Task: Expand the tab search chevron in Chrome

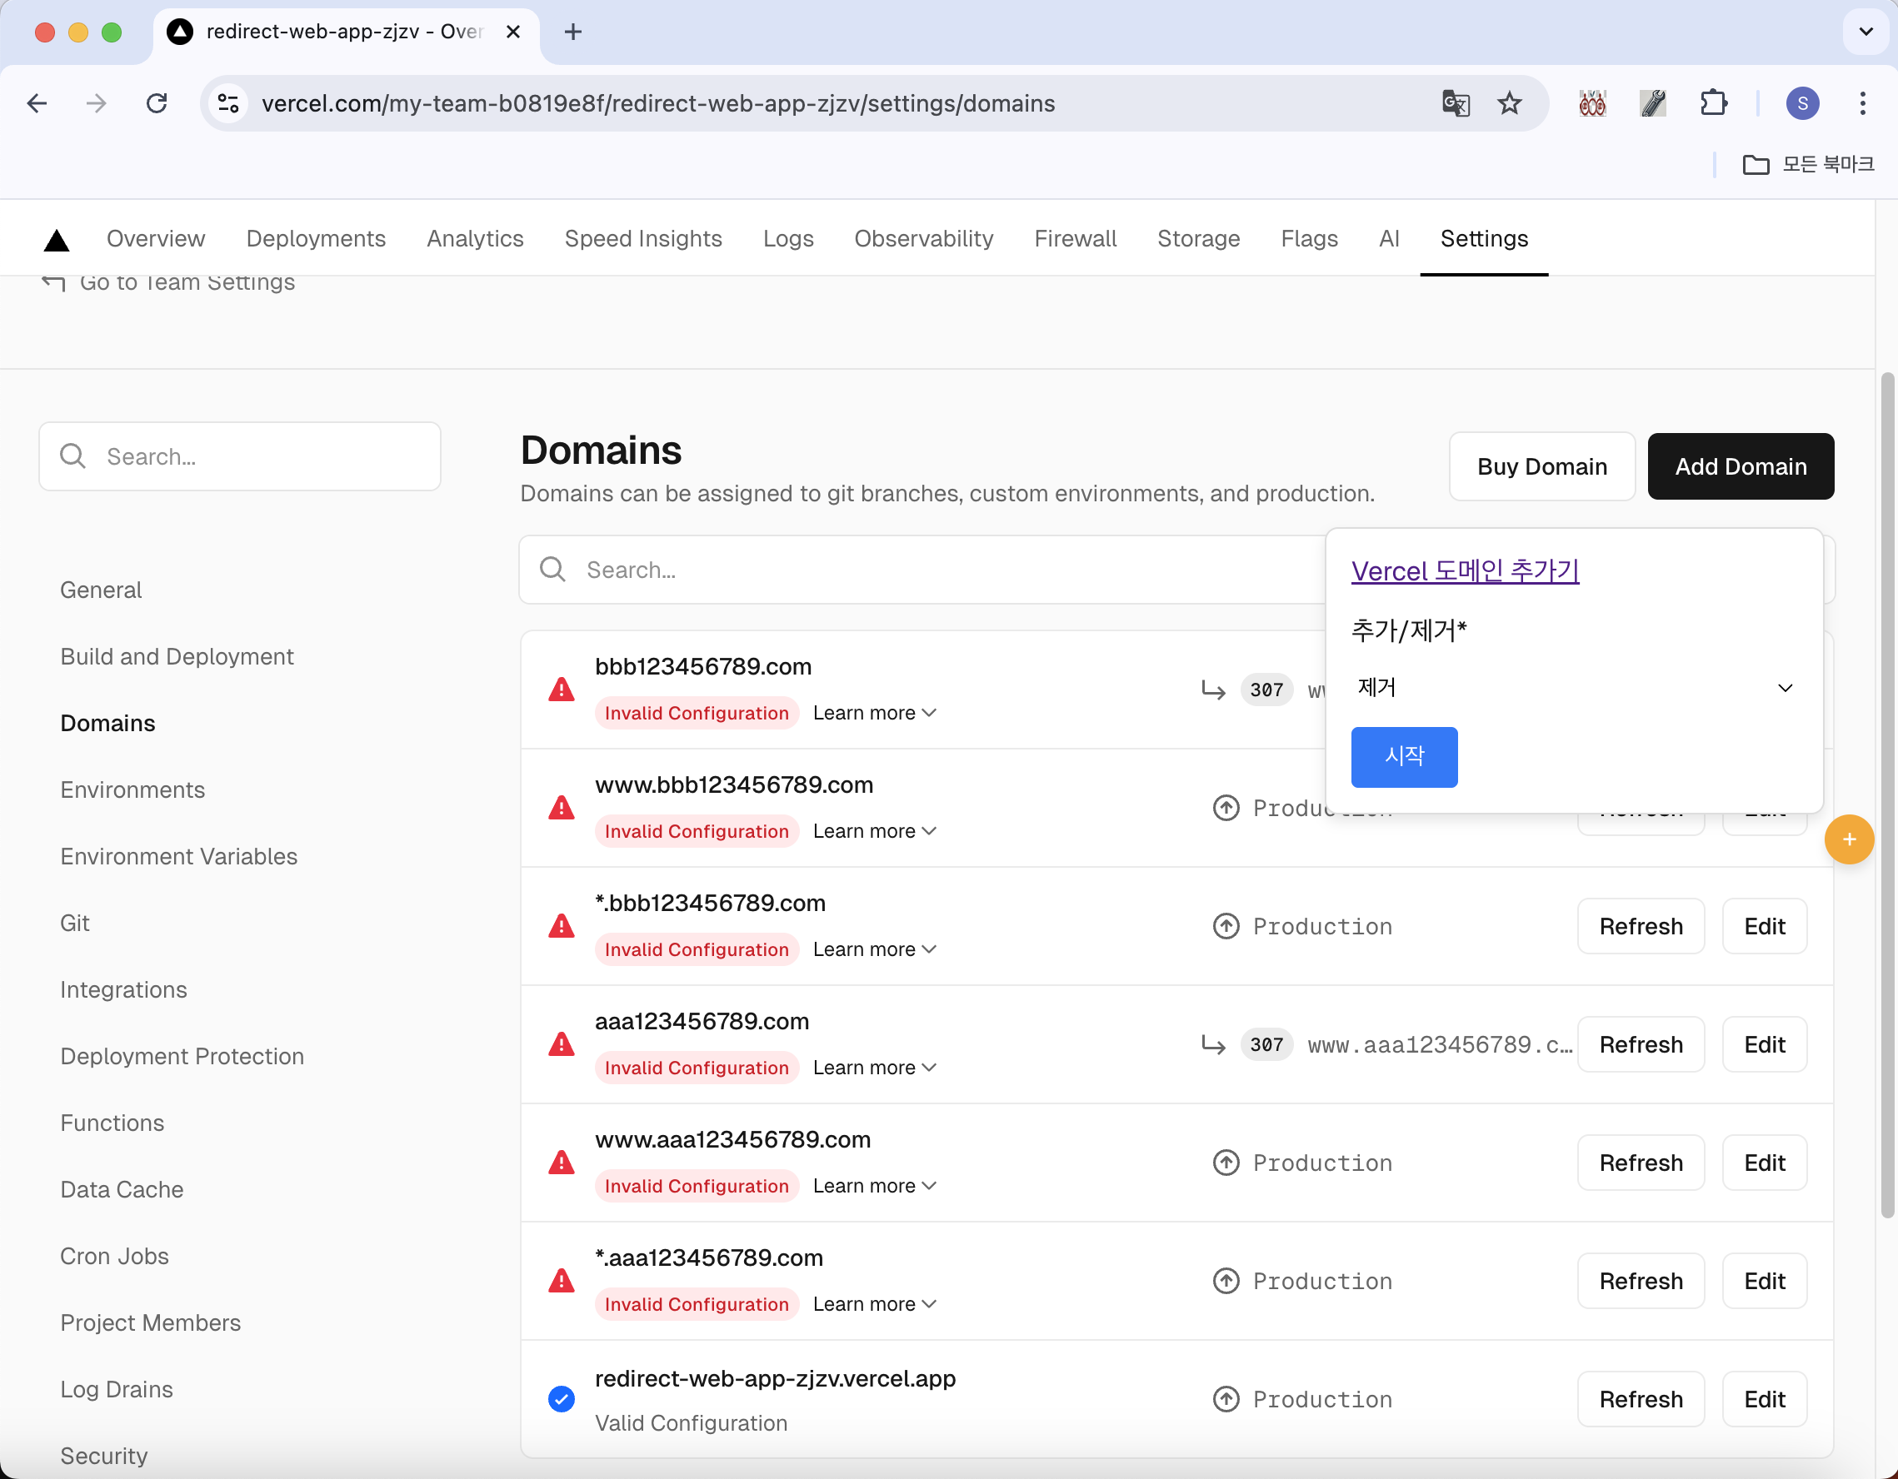Action: (1865, 32)
